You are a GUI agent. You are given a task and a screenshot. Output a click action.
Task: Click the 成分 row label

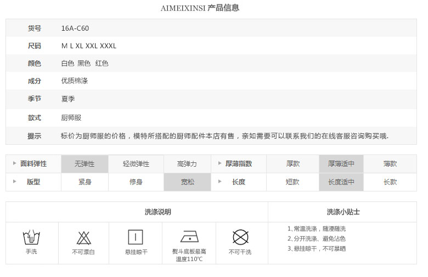tap(35, 81)
